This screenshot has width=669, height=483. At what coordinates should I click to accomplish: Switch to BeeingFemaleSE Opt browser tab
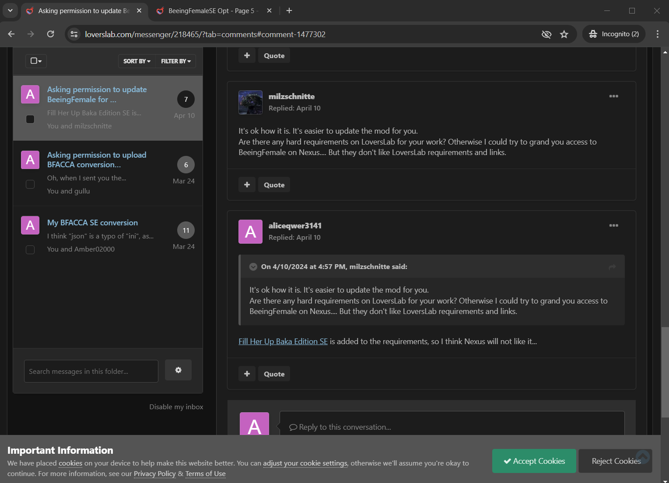(x=210, y=11)
